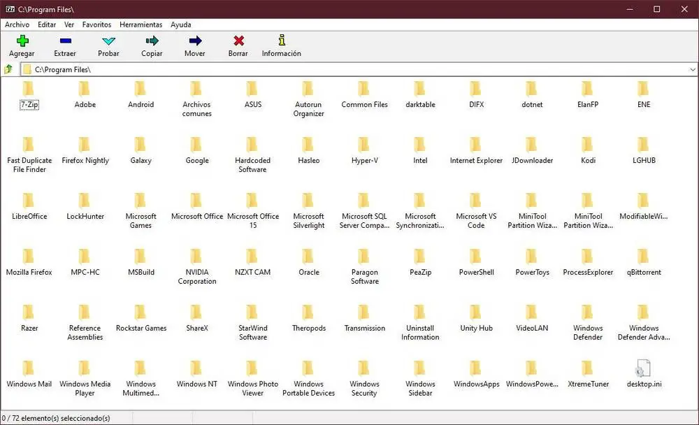Go up one folder level arrow
The image size is (699, 425).
click(x=8, y=69)
